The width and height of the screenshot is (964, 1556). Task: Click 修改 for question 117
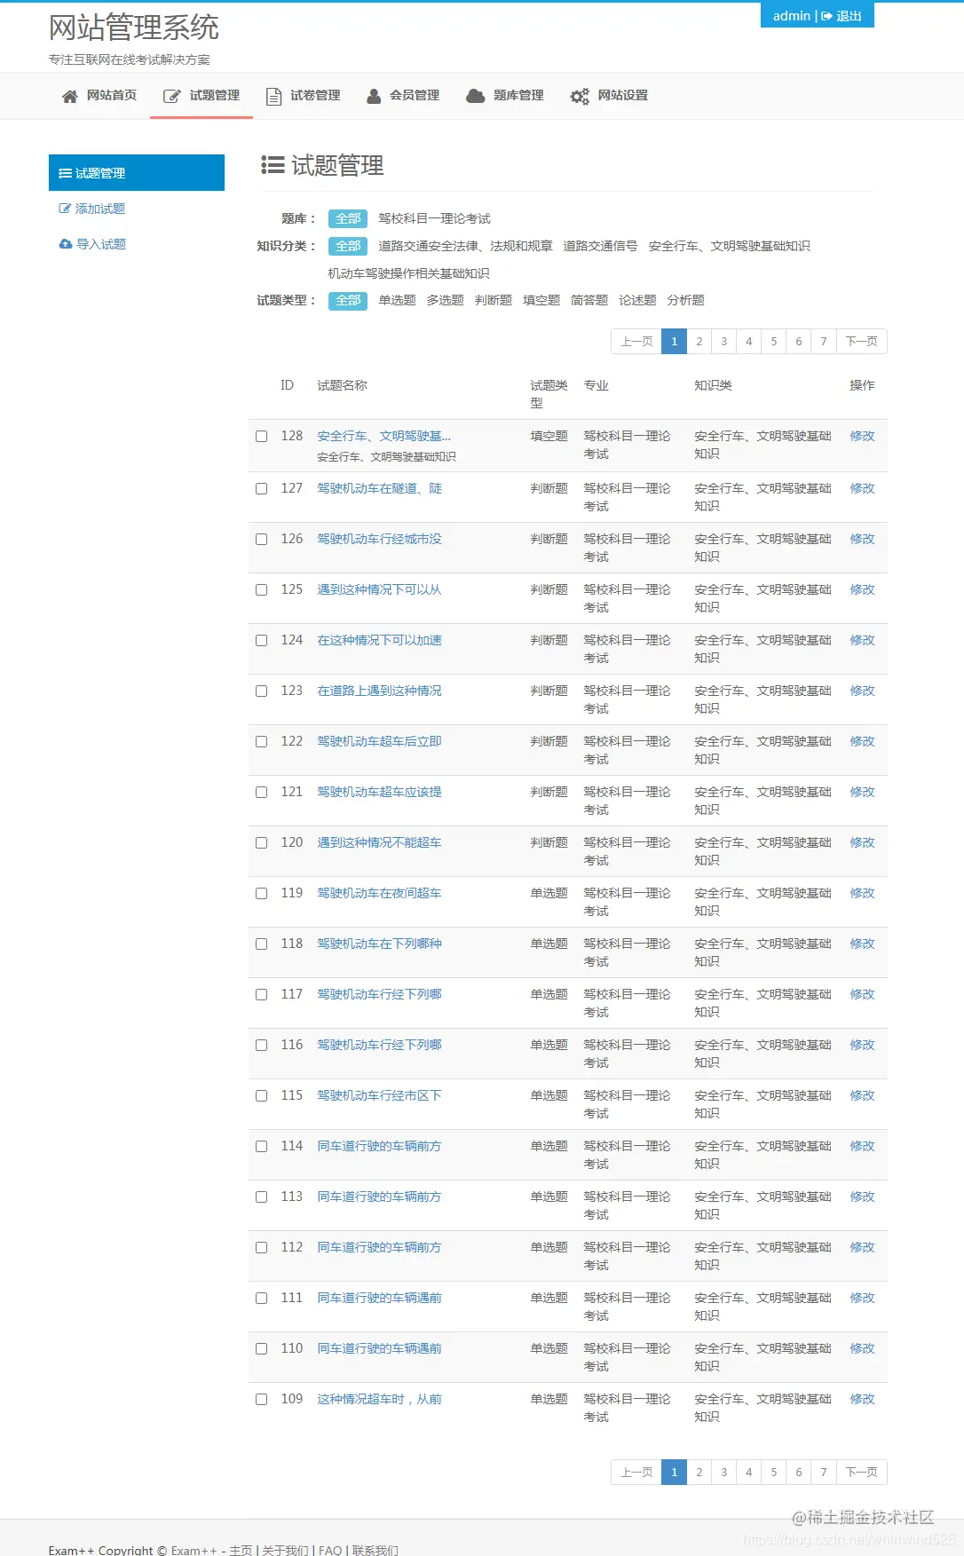click(862, 994)
